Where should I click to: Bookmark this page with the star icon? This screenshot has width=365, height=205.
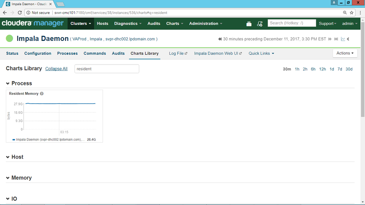352,12
